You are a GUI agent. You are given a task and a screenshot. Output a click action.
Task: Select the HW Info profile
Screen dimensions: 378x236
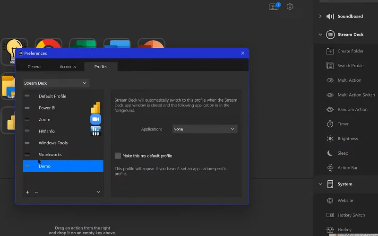pyautogui.click(x=63, y=131)
